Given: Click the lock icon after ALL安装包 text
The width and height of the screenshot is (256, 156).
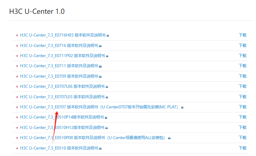Looking at the screenshot, I should point(169,138).
